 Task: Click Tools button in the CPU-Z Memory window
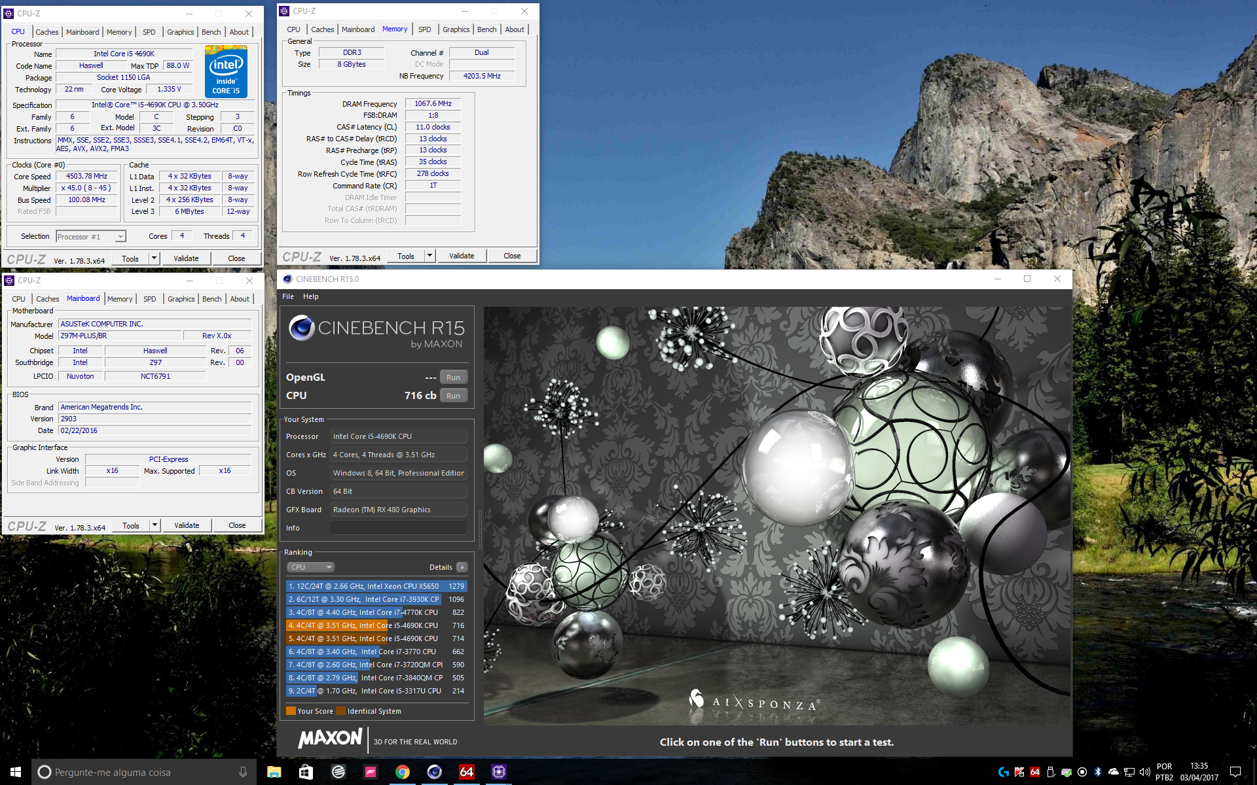[406, 256]
